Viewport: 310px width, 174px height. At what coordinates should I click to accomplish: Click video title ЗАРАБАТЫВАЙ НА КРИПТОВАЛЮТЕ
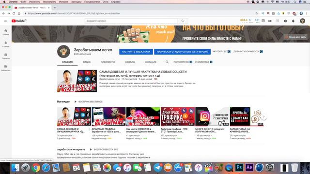pos(240,130)
